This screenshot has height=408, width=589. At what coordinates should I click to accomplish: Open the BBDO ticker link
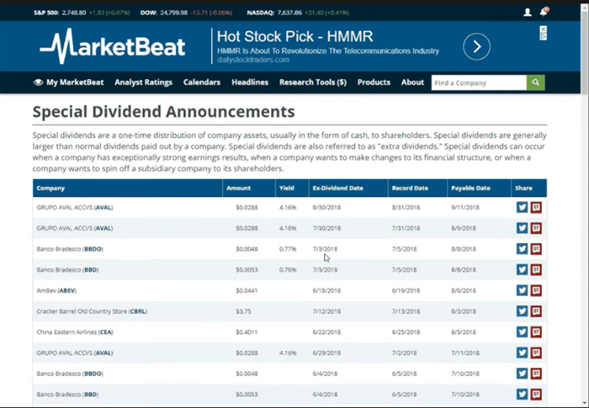point(91,249)
